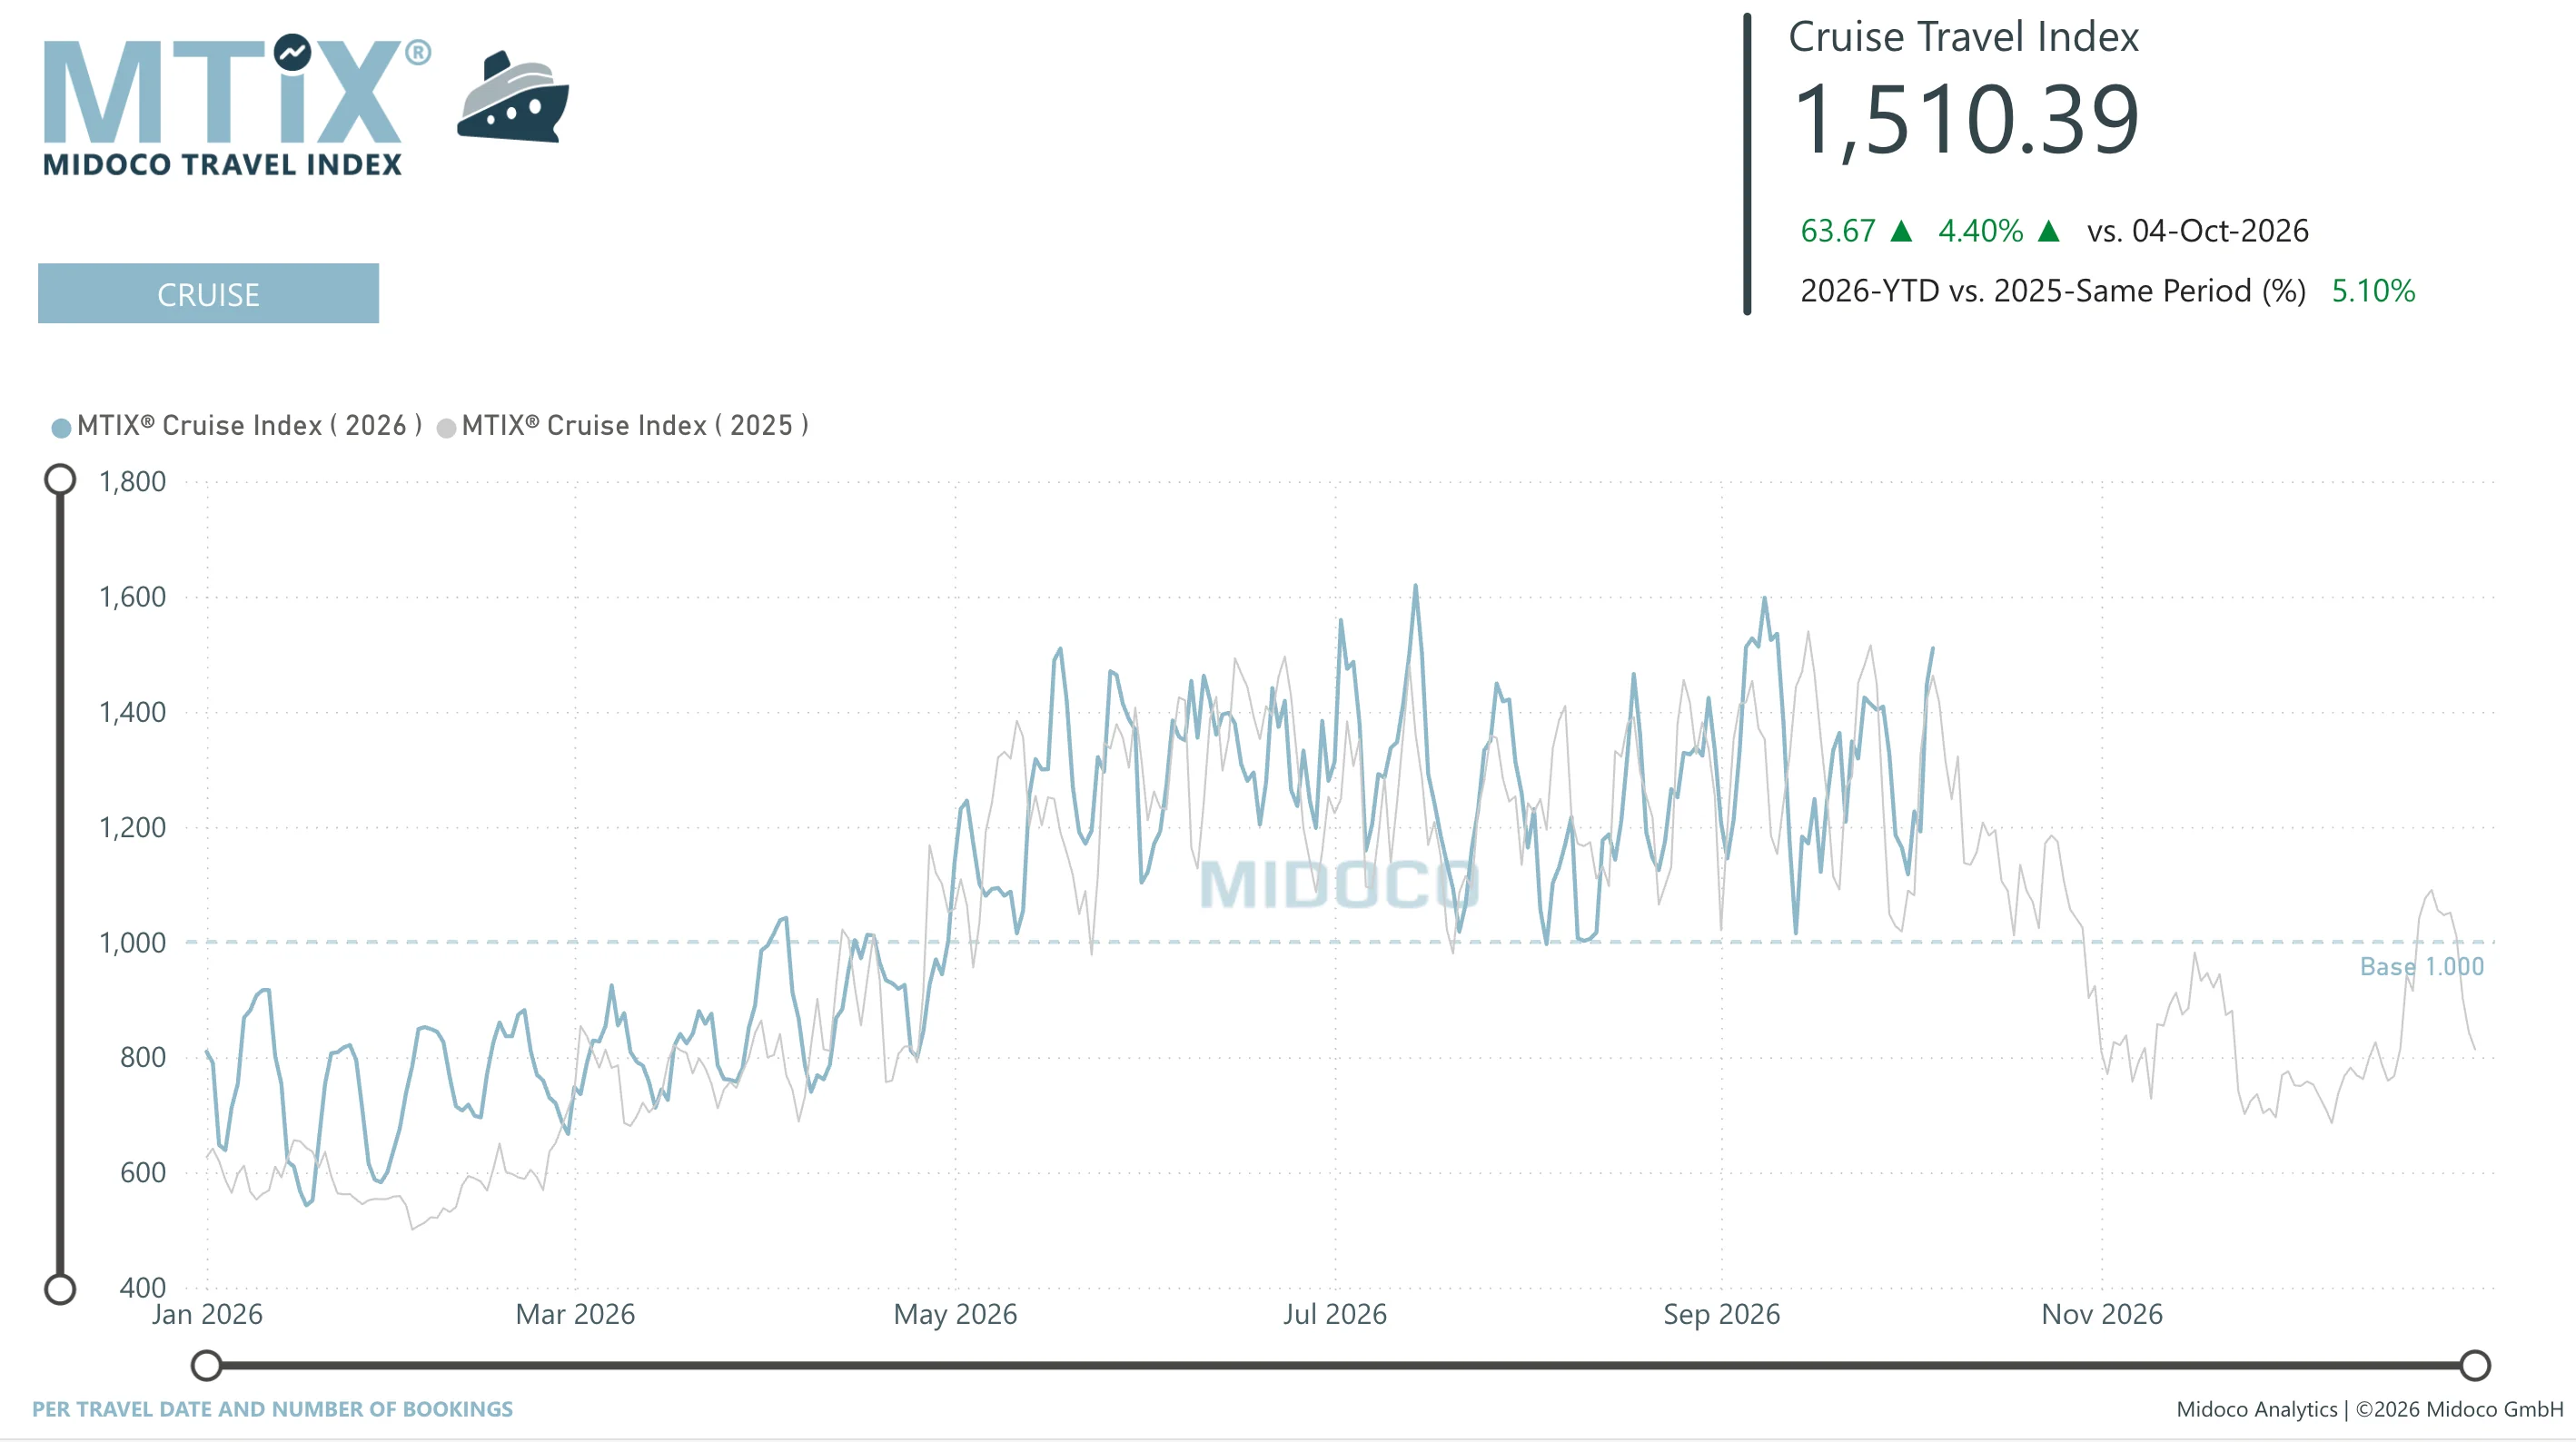Image resolution: width=2576 pixels, height=1442 pixels.
Task: Click the 'May 2026' axis label
Action: point(955,1314)
